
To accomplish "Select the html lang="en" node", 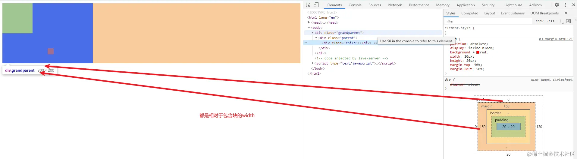I will point(323,17).
